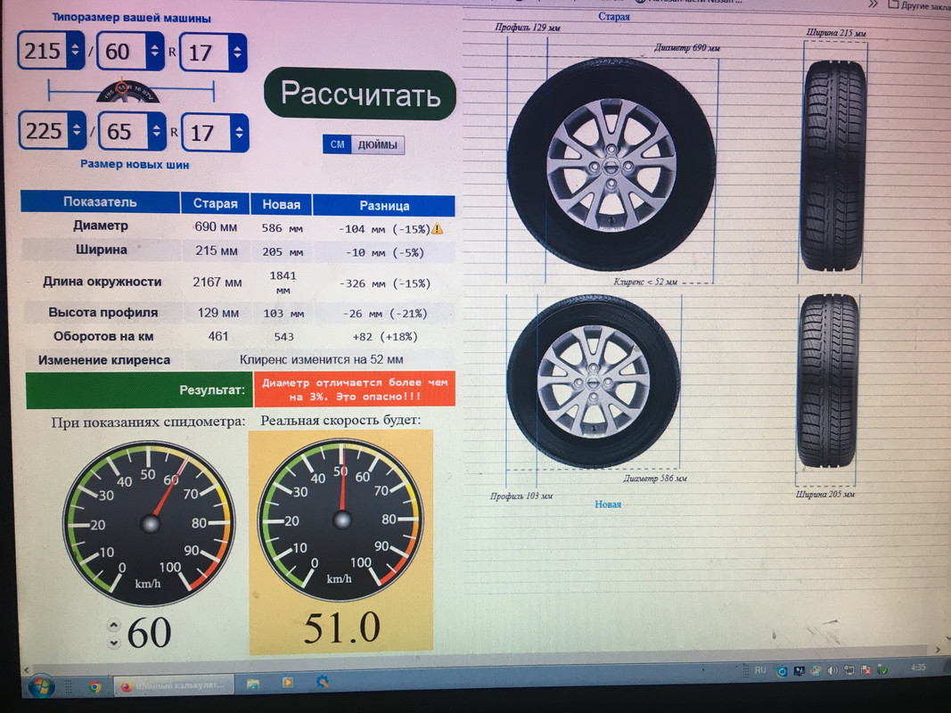Image resolution: width=951 pixels, height=713 pixels.
Task: Click the Размер новых шин label
Action: [135, 164]
